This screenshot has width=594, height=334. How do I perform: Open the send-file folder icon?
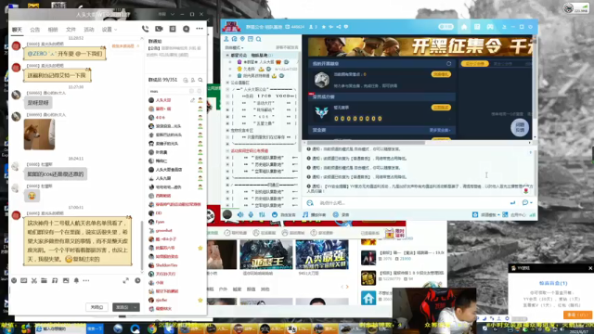[x=44, y=280]
